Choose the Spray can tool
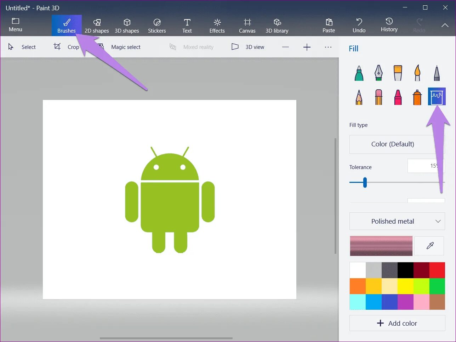Viewport: 456px width, 342px height. point(417,97)
